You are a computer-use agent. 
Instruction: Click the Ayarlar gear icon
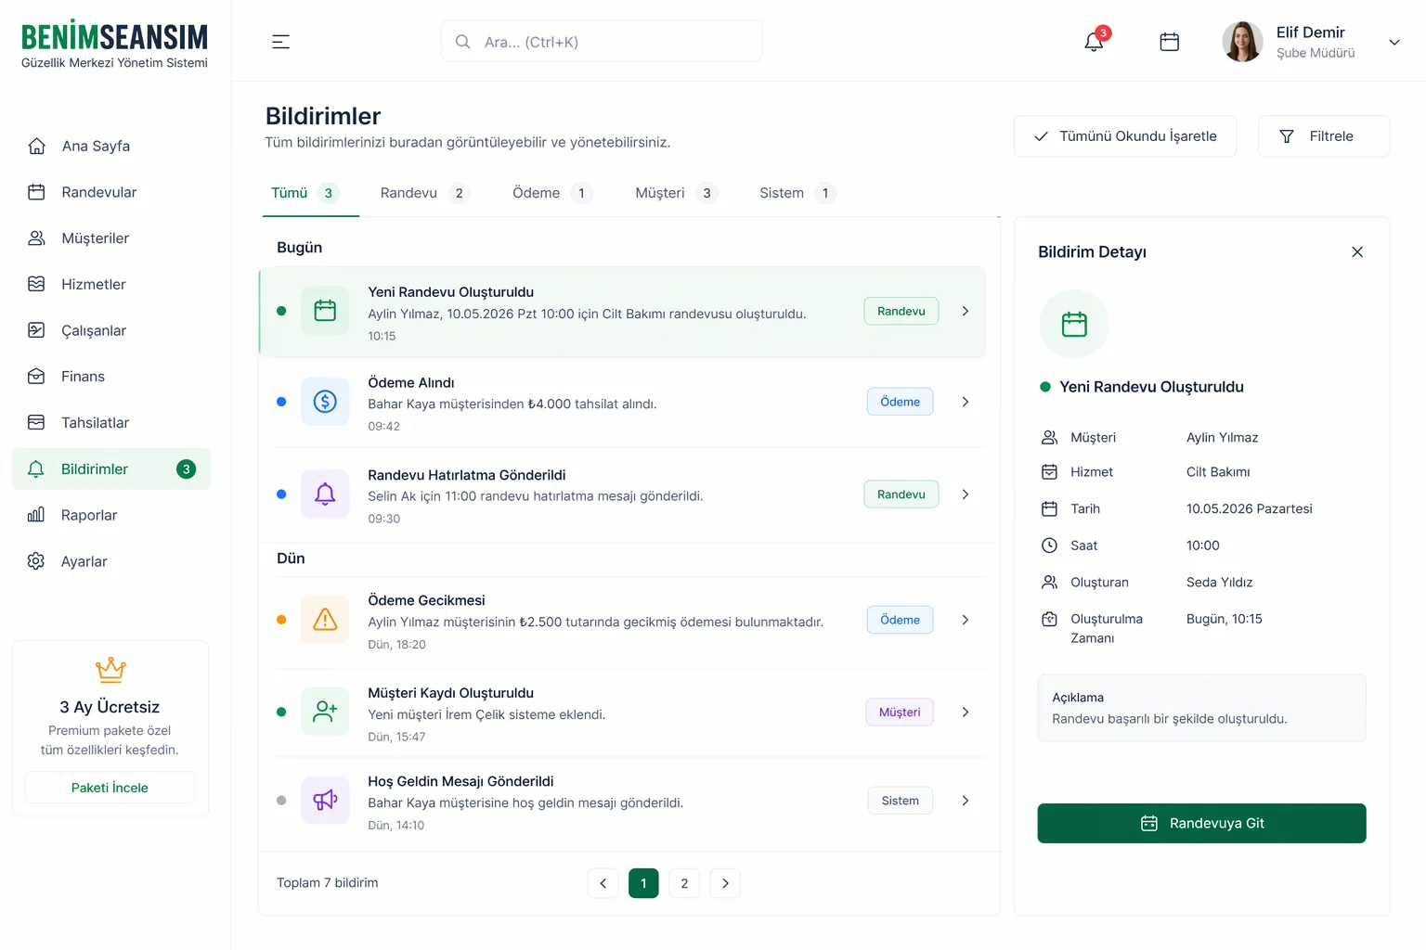[x=36, y=561]
